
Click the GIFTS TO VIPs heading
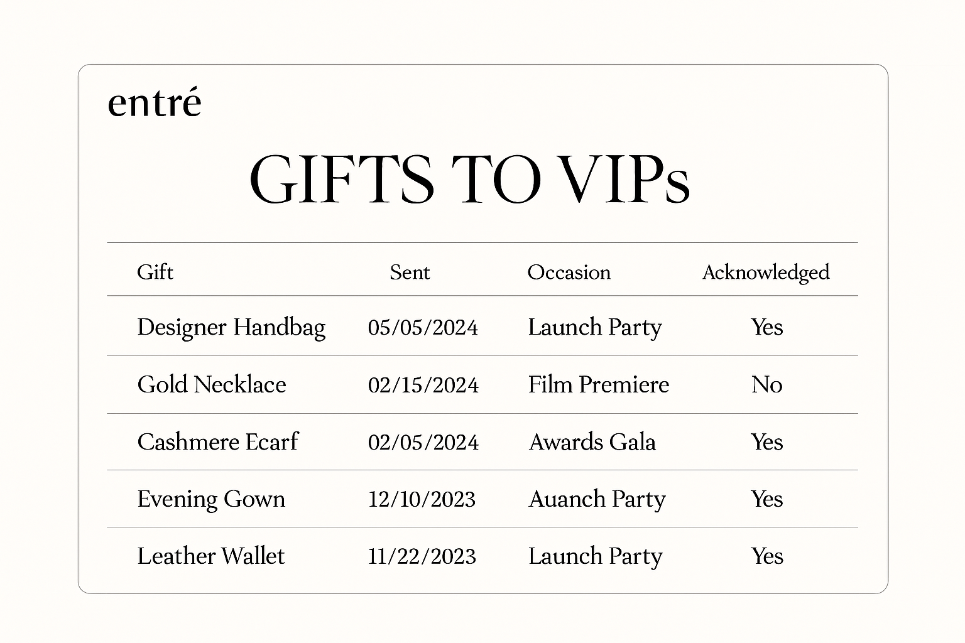469,179
